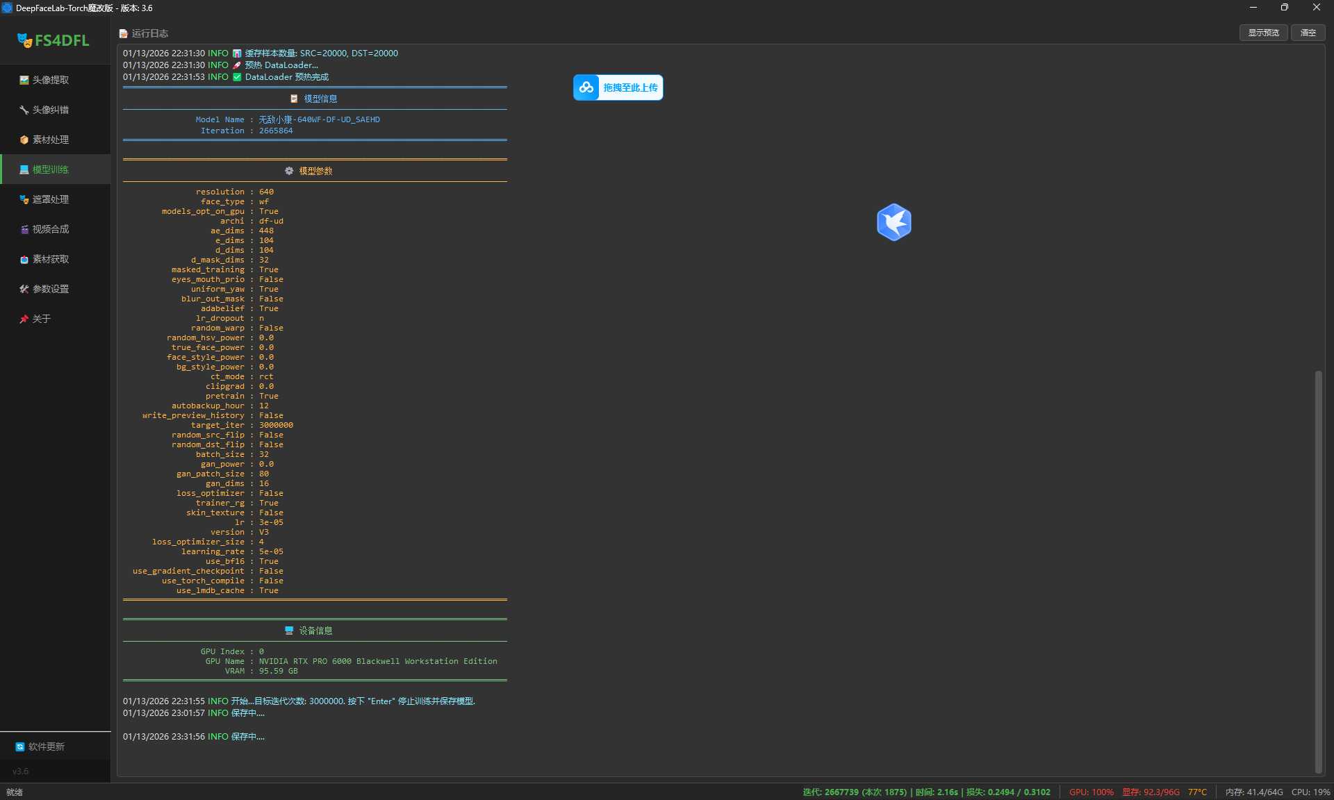Click the 运行日志 log header icon
1334x800 pixels.
coord(123,33)
